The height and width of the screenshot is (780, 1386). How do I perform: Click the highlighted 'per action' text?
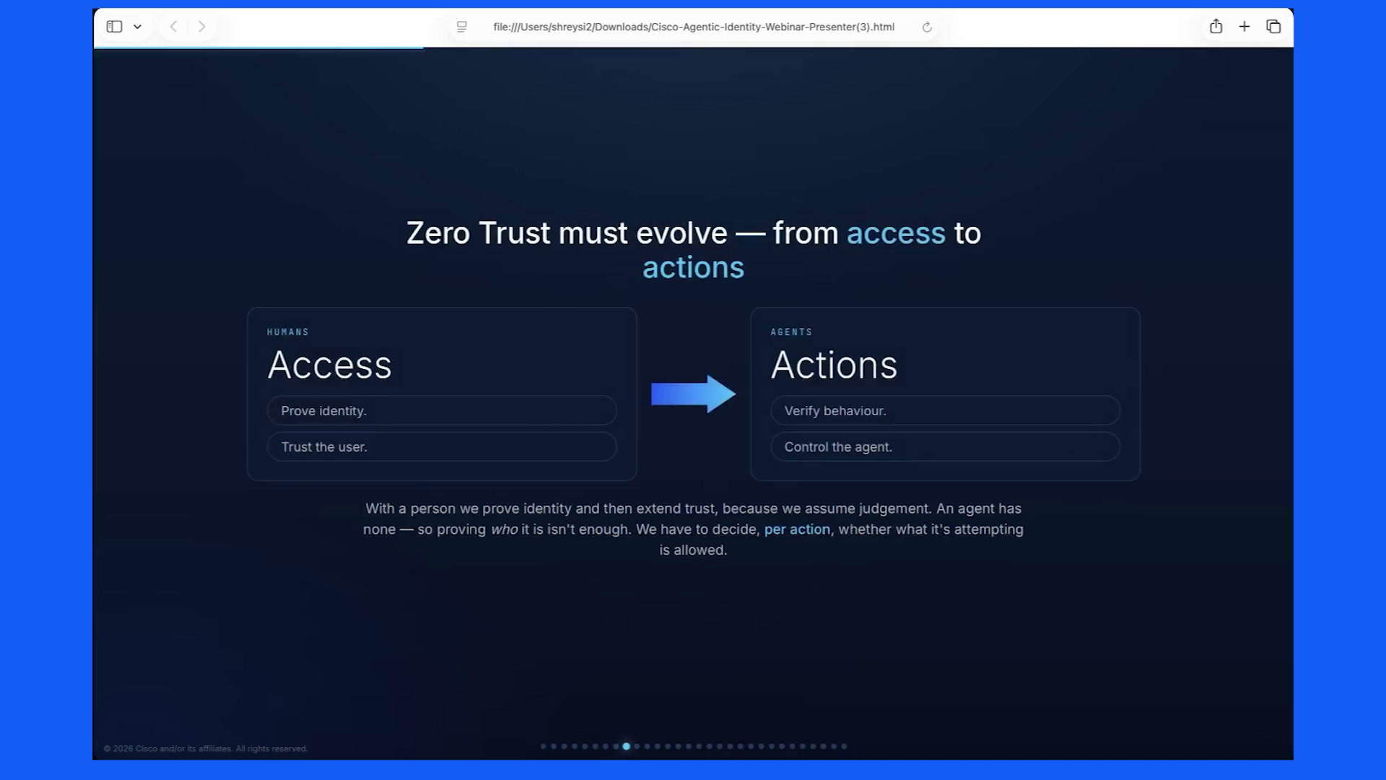(x=797, y=529)
